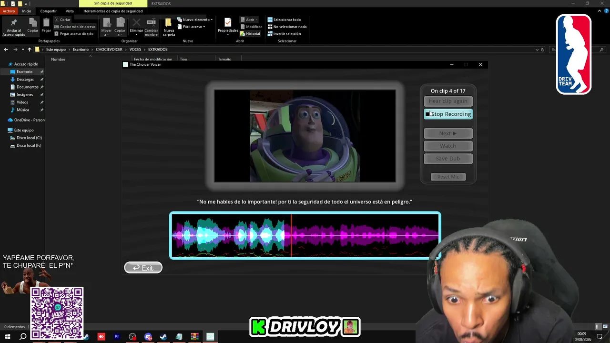Image resolution: width=610 pixels, height=343 pixels.
Task: Switch to the Inicio ribbon tab
Action: (x=27, y=11)
